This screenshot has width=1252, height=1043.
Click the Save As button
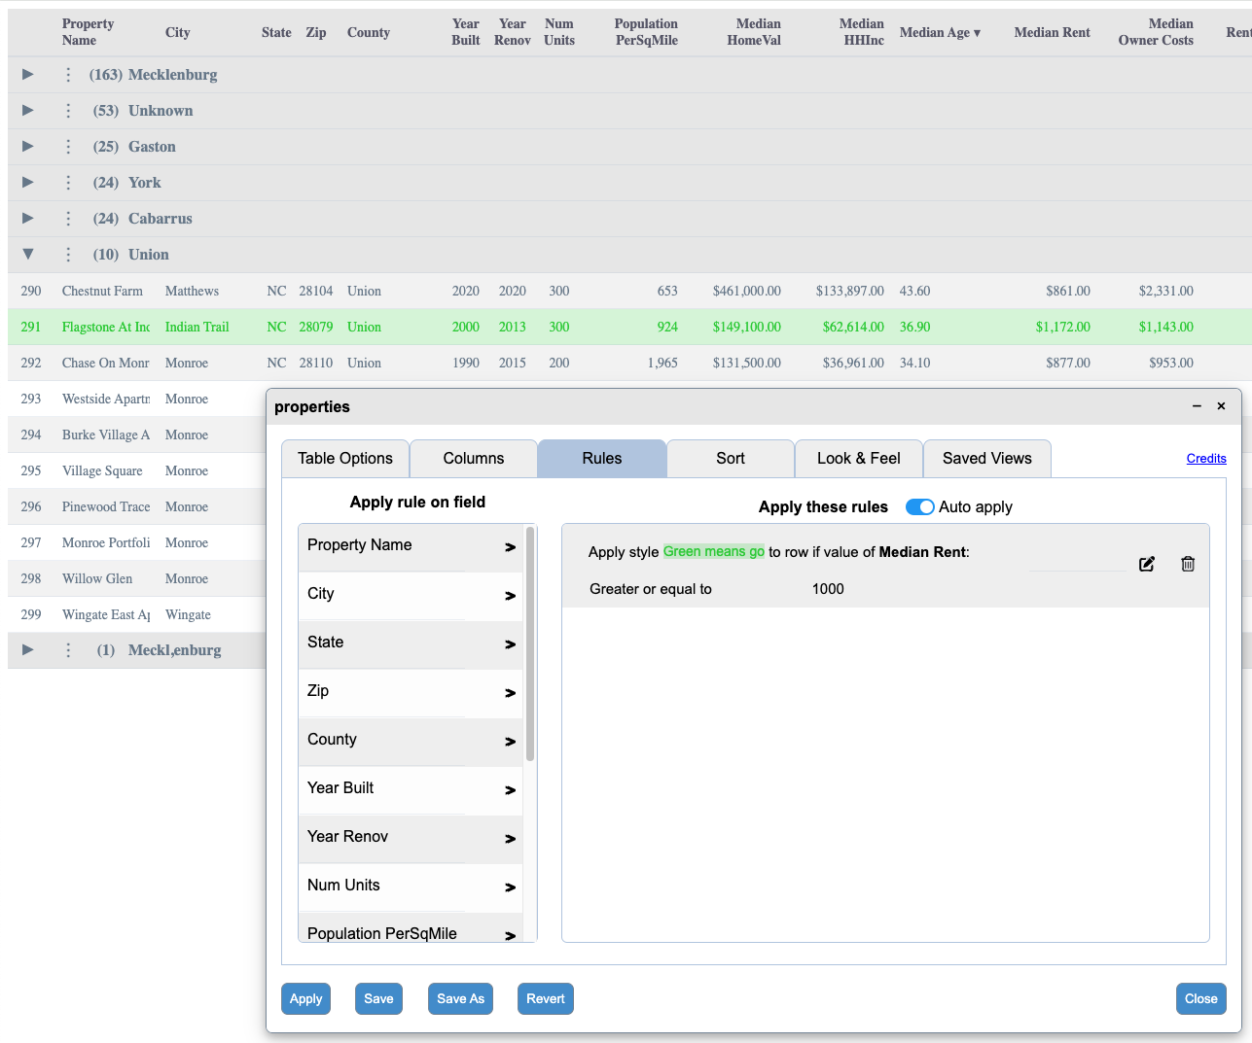[460, 998]
